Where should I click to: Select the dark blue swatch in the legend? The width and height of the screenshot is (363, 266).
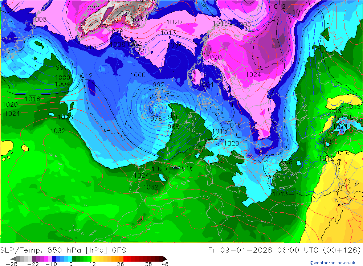click(54, 259)
